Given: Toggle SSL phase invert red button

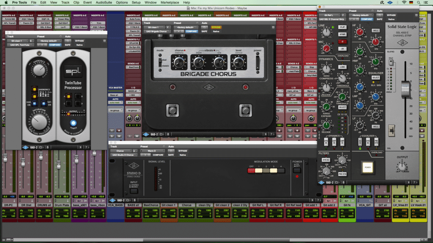Looking at the screenshot, I should [x=343, y=42].
